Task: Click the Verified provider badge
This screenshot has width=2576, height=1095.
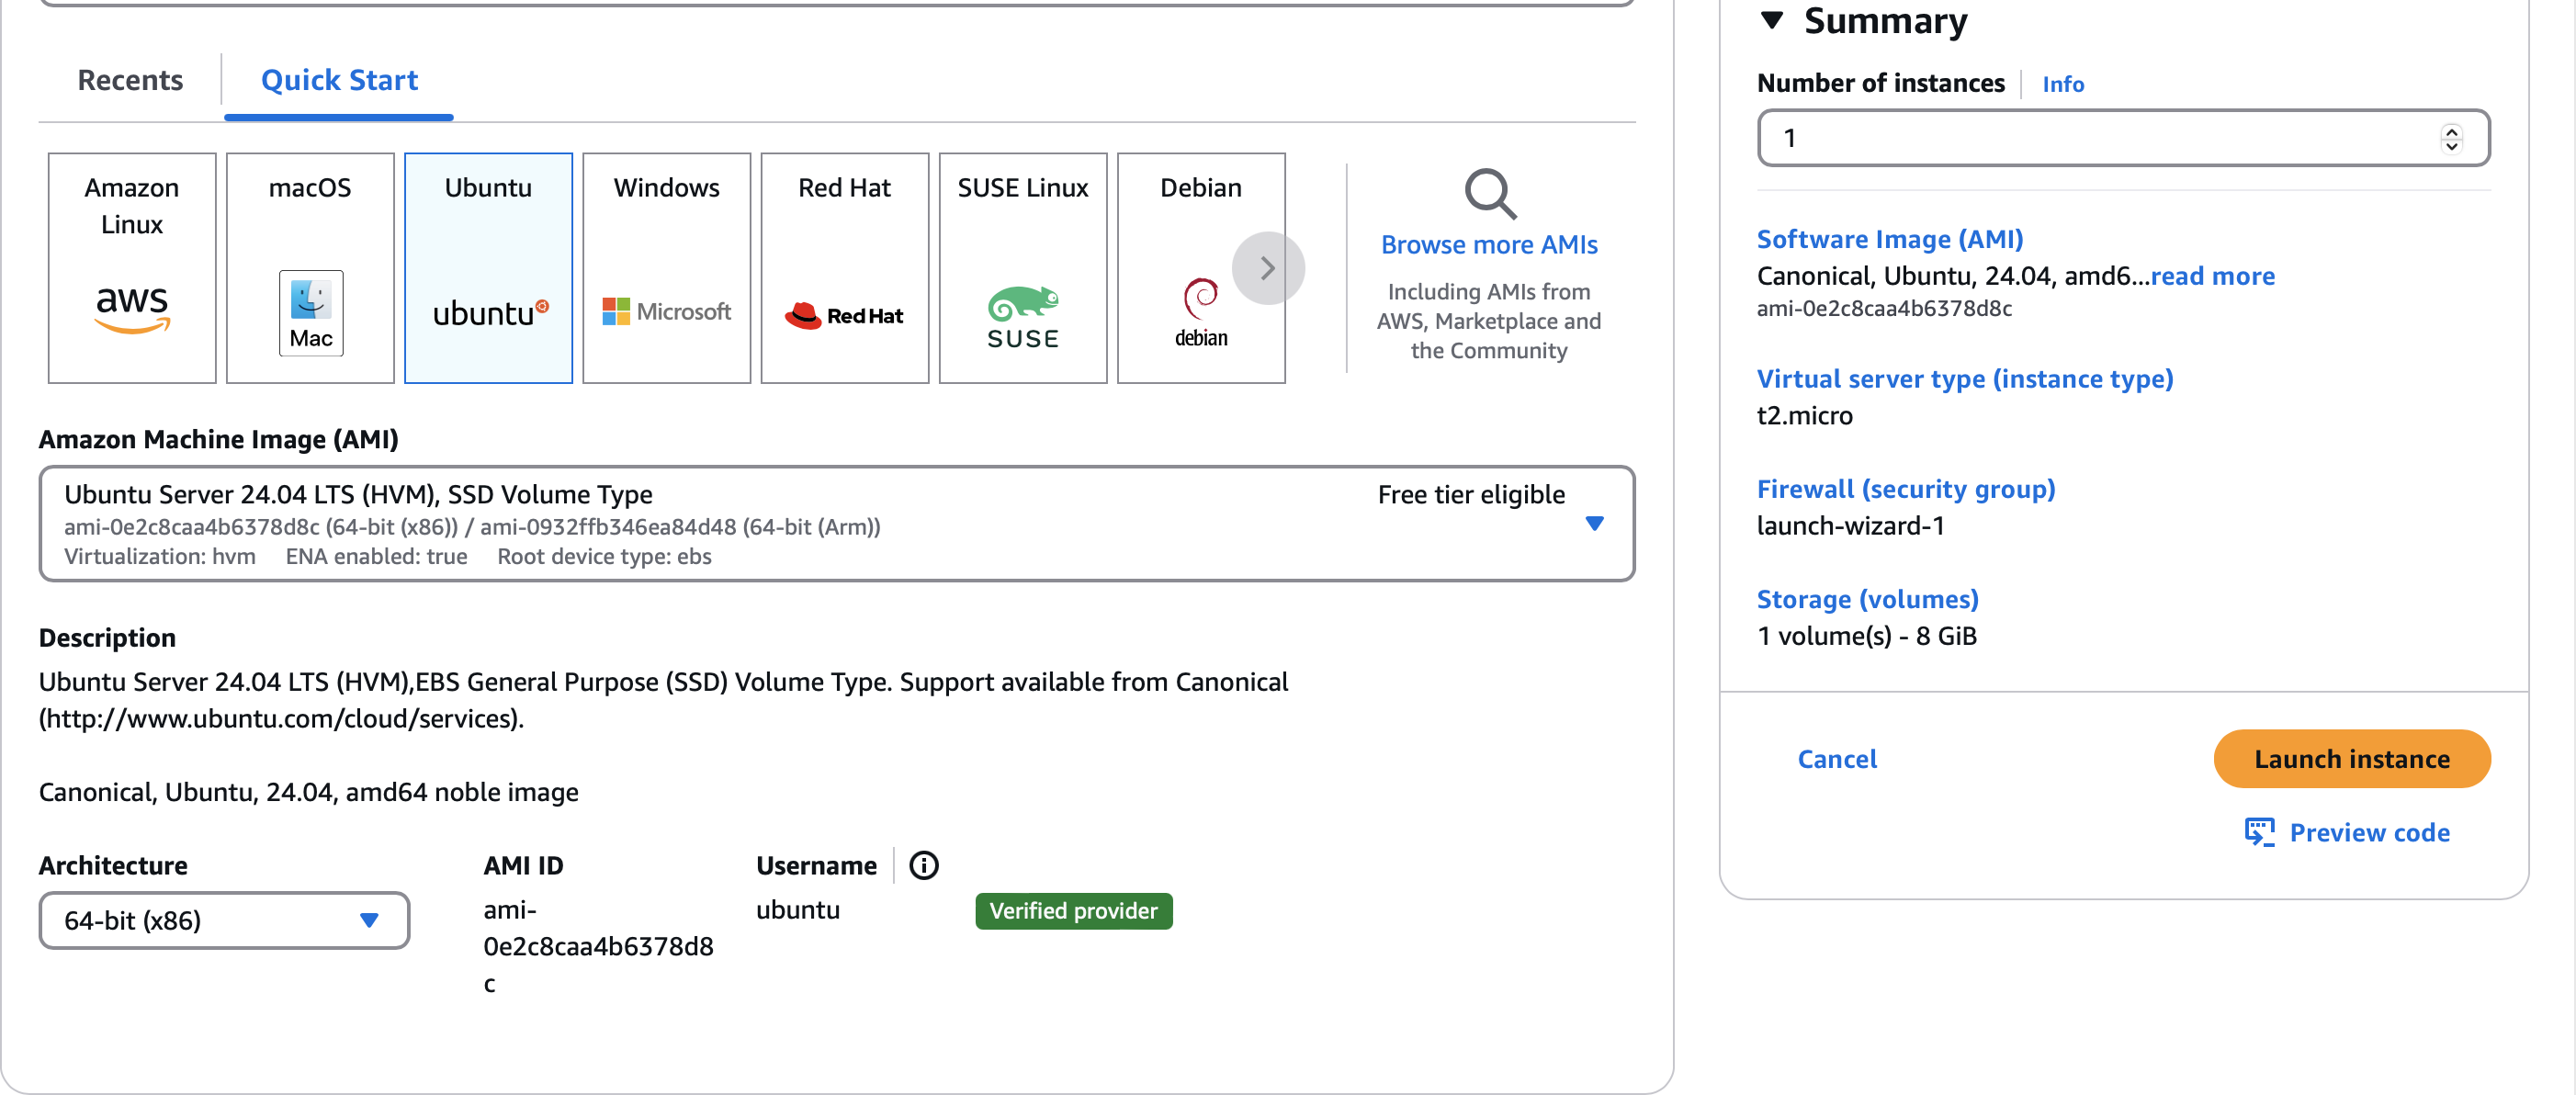Action: click(x=1073, y=911)
